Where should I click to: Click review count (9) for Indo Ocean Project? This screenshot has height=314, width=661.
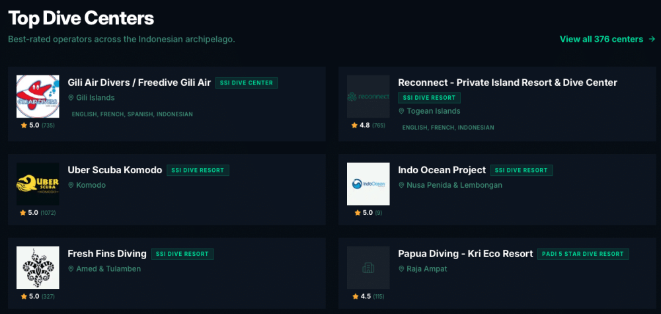coord(379,213)
